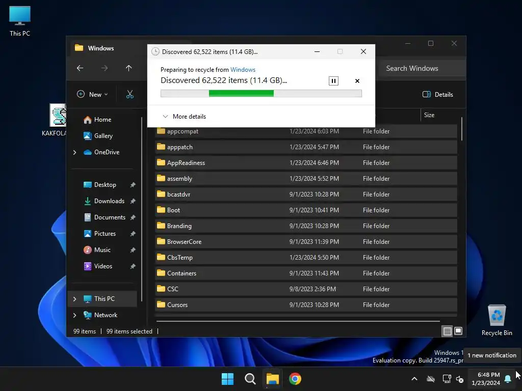The image size is (522, 391).
Task: Cancel the recycle operation with small X
Action: [357, 81]
